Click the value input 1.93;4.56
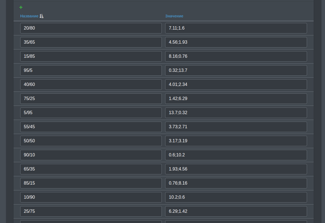The width and height of the screenshot is (325, 223). (x=236, y=169)
